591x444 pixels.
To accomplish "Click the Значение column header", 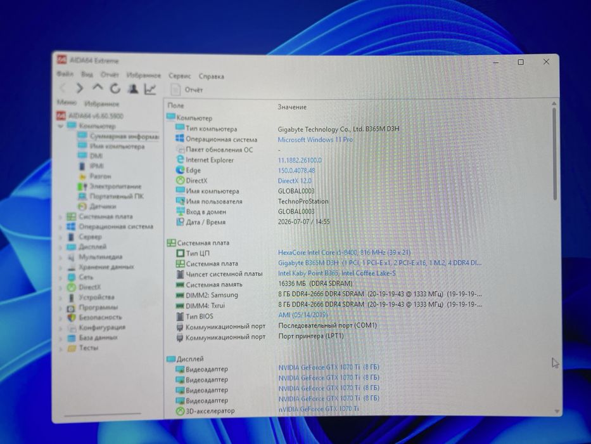I will pos(292,107).
